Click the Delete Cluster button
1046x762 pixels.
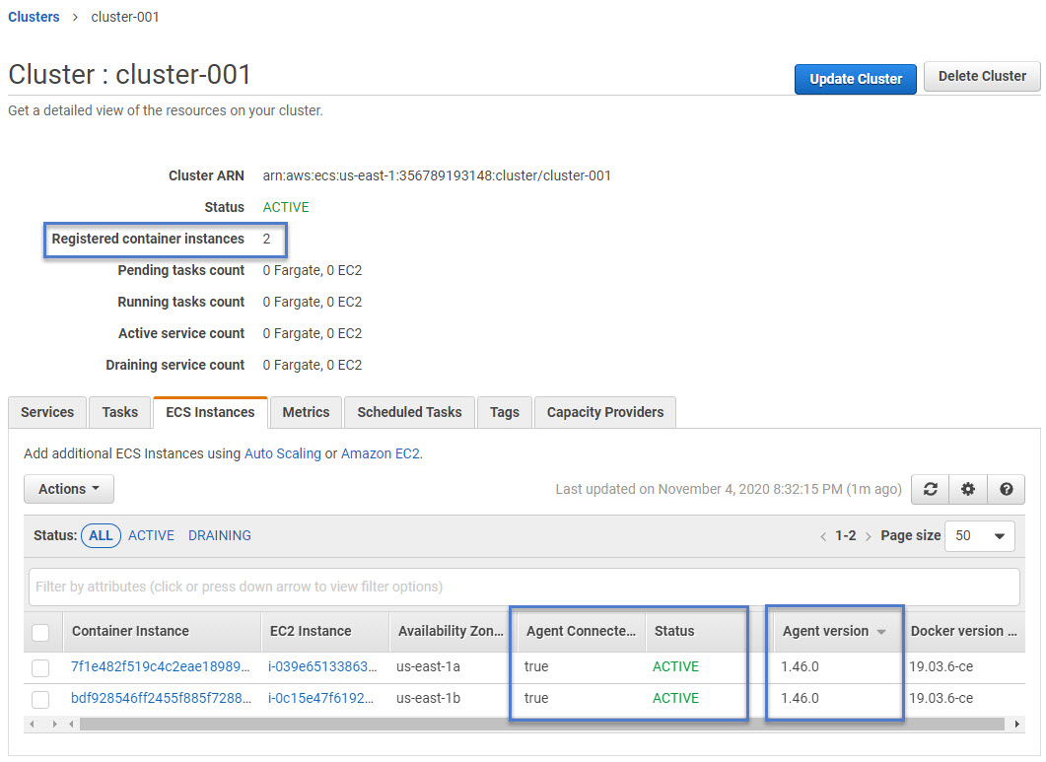tap(981, 76)
